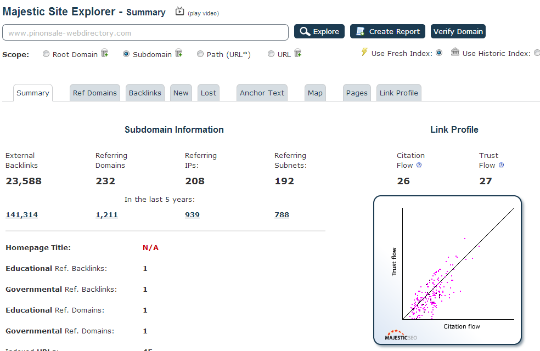Select URL scope radio button
The width and height of the screenshot is (540, 351).
point(271,54)
